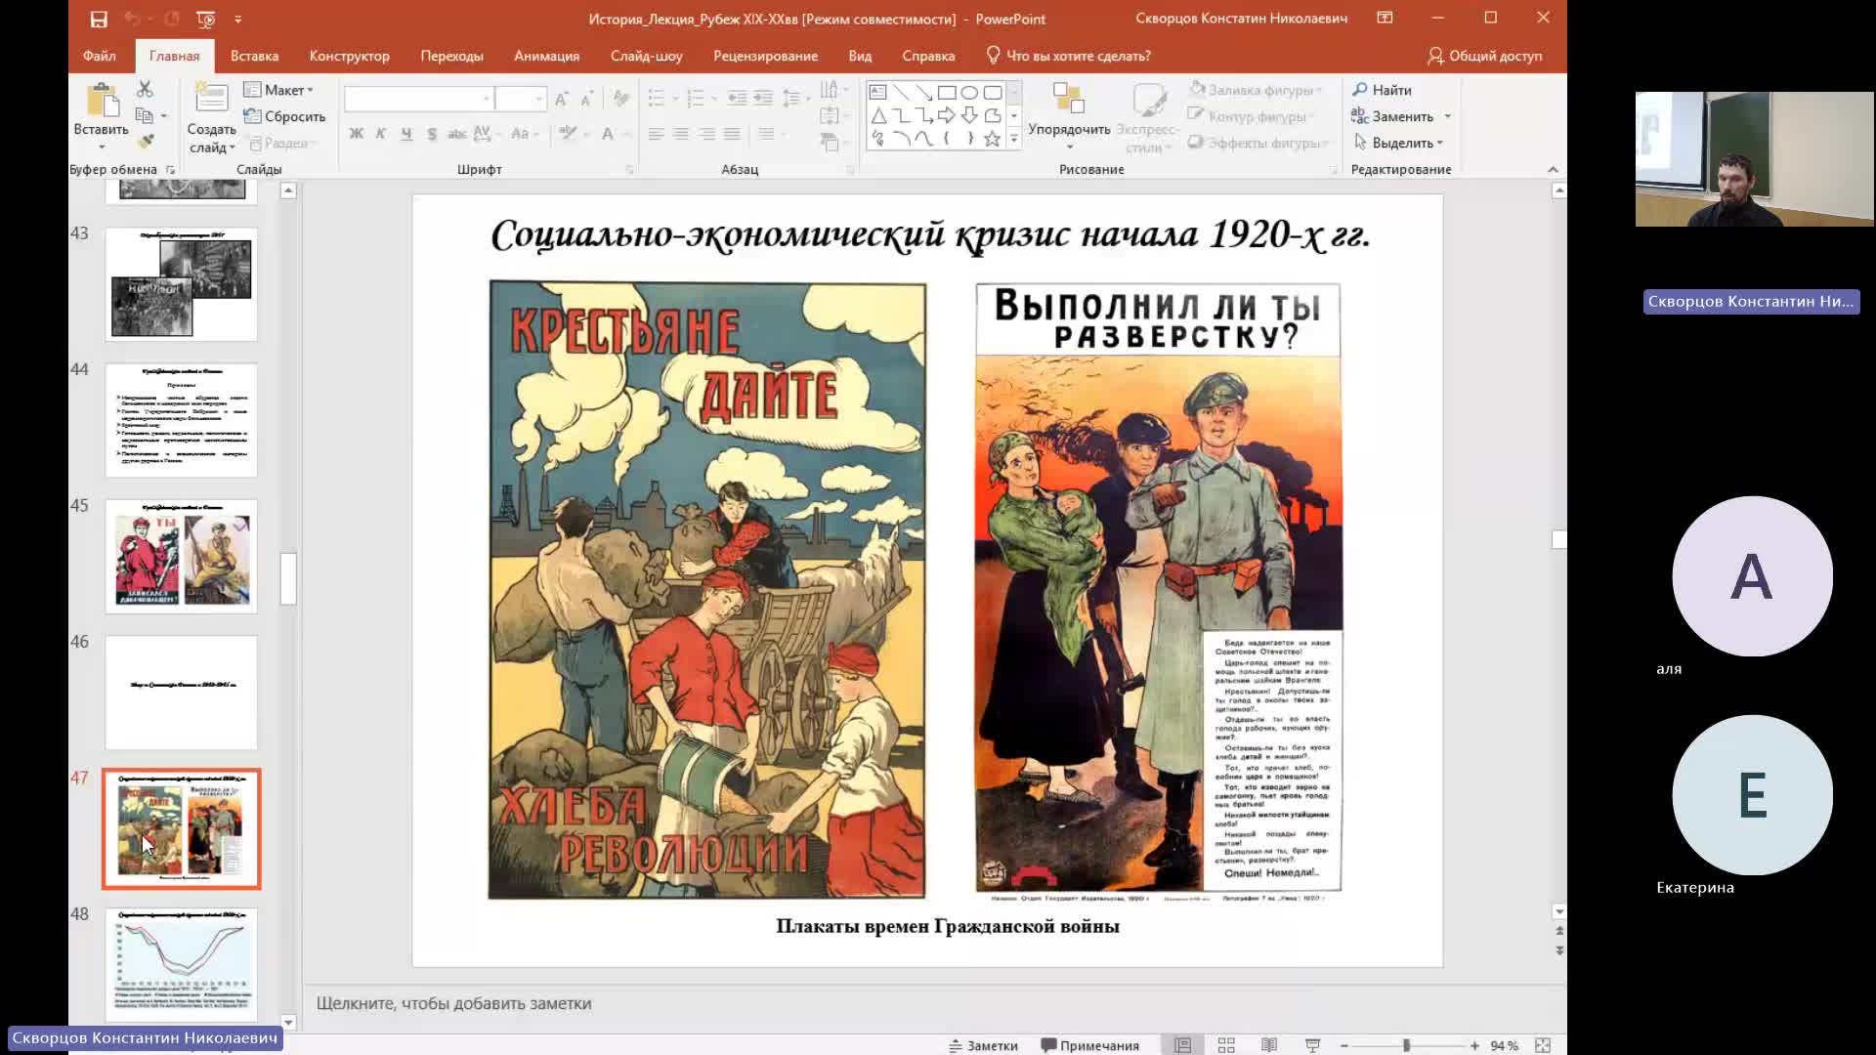Click the slide panel vertical scrollbar thumb
The height and width of the screenshot is (1055, 1876).
tap(288, 578)
